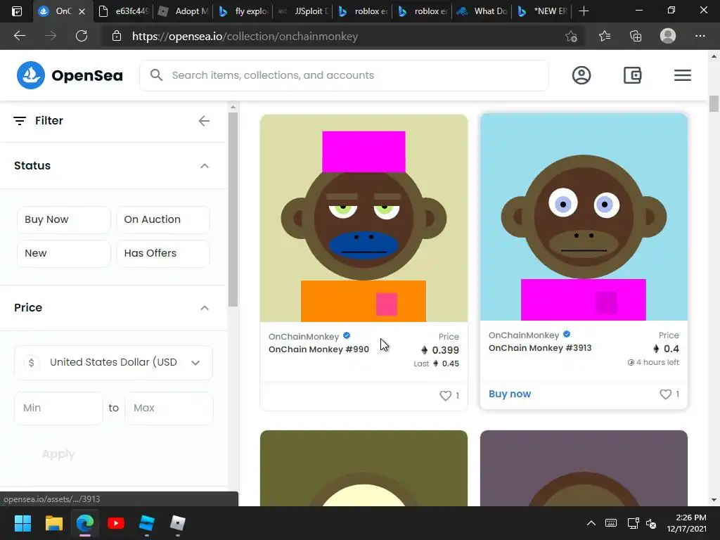Click the search magnifier icon

[156, 75]
